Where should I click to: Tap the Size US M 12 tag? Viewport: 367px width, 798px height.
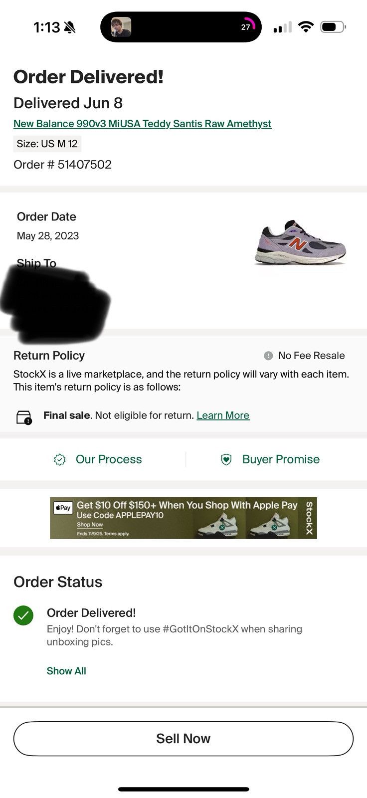pyautogui.click(x=47, y=144)
